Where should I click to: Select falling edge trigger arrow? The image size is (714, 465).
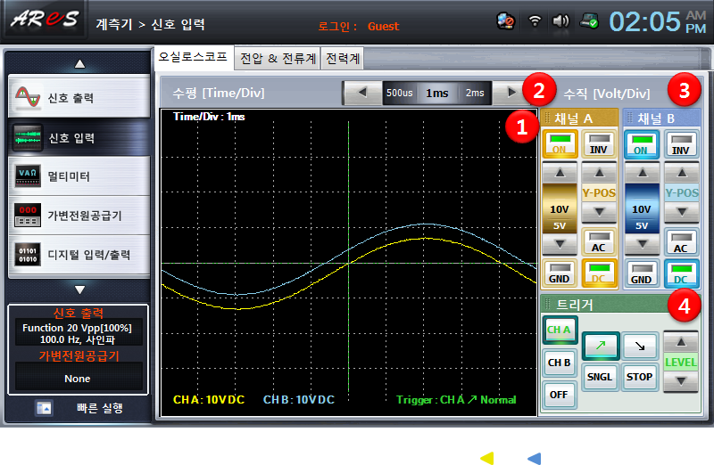point(640,346)
